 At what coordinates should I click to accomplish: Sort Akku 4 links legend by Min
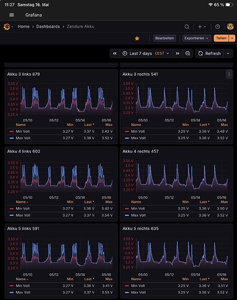[x=70, y=202]
